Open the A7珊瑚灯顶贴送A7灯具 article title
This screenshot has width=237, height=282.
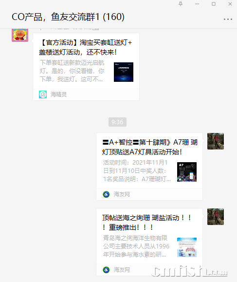click(150, 147)
